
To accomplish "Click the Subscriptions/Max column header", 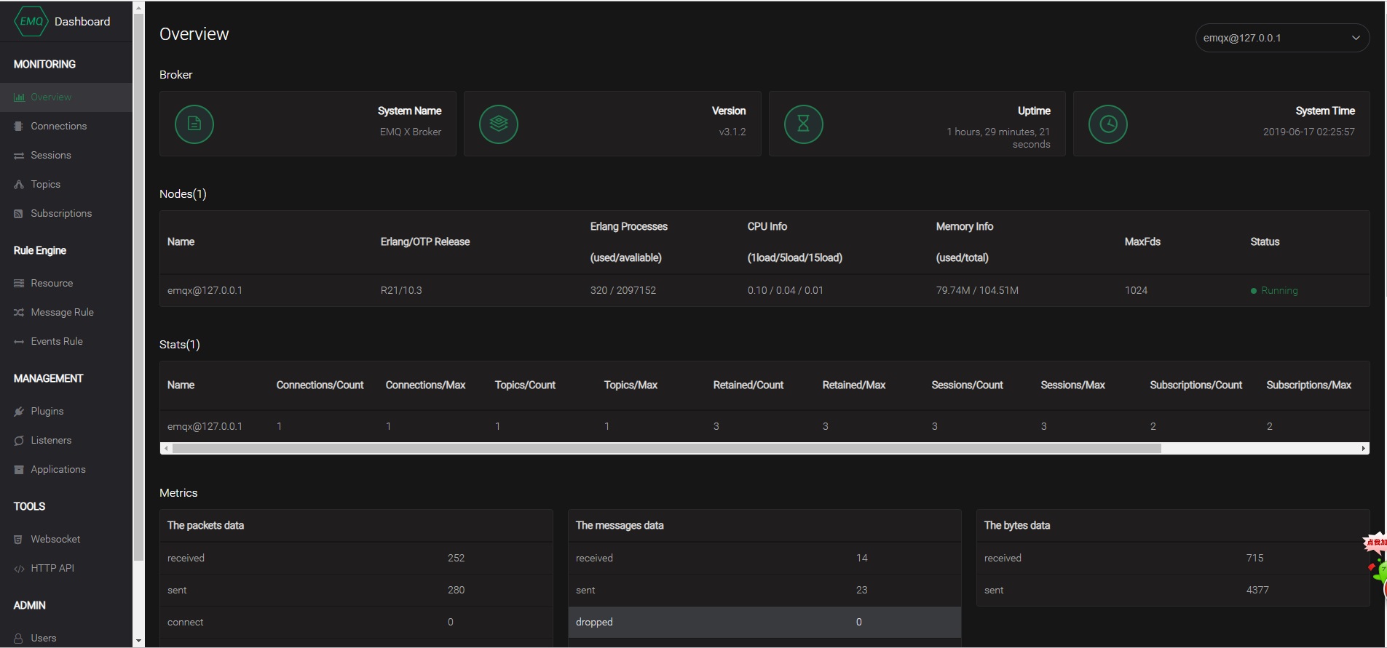I will coord(1308,385).
